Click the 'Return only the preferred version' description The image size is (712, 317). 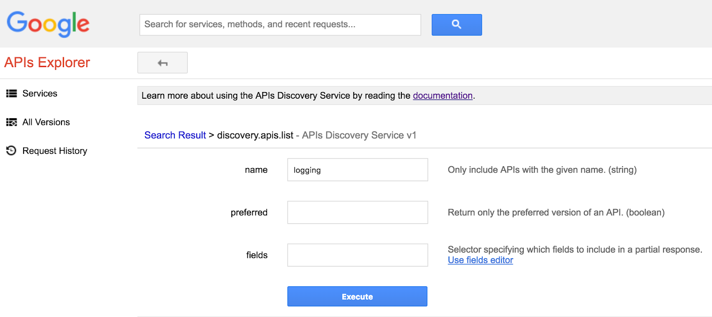point(556,213)
